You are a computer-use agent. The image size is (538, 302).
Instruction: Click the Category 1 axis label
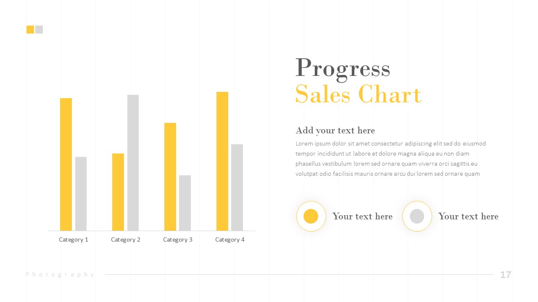[74, 240]
